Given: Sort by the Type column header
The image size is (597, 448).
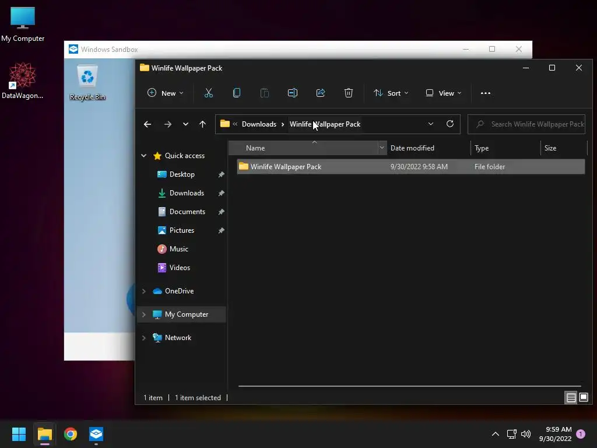Looking at the screenshot, I should [505, 148].
